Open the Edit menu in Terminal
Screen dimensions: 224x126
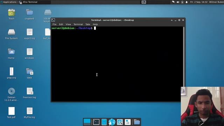tap(61, 24)
